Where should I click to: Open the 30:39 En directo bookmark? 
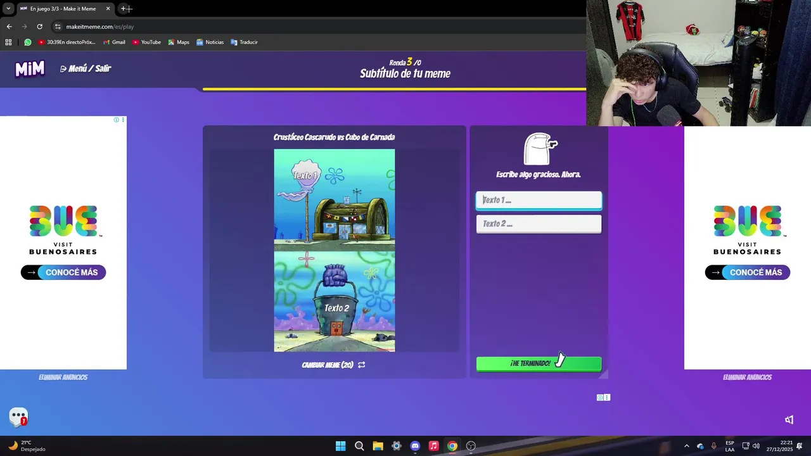pos(67,42)
